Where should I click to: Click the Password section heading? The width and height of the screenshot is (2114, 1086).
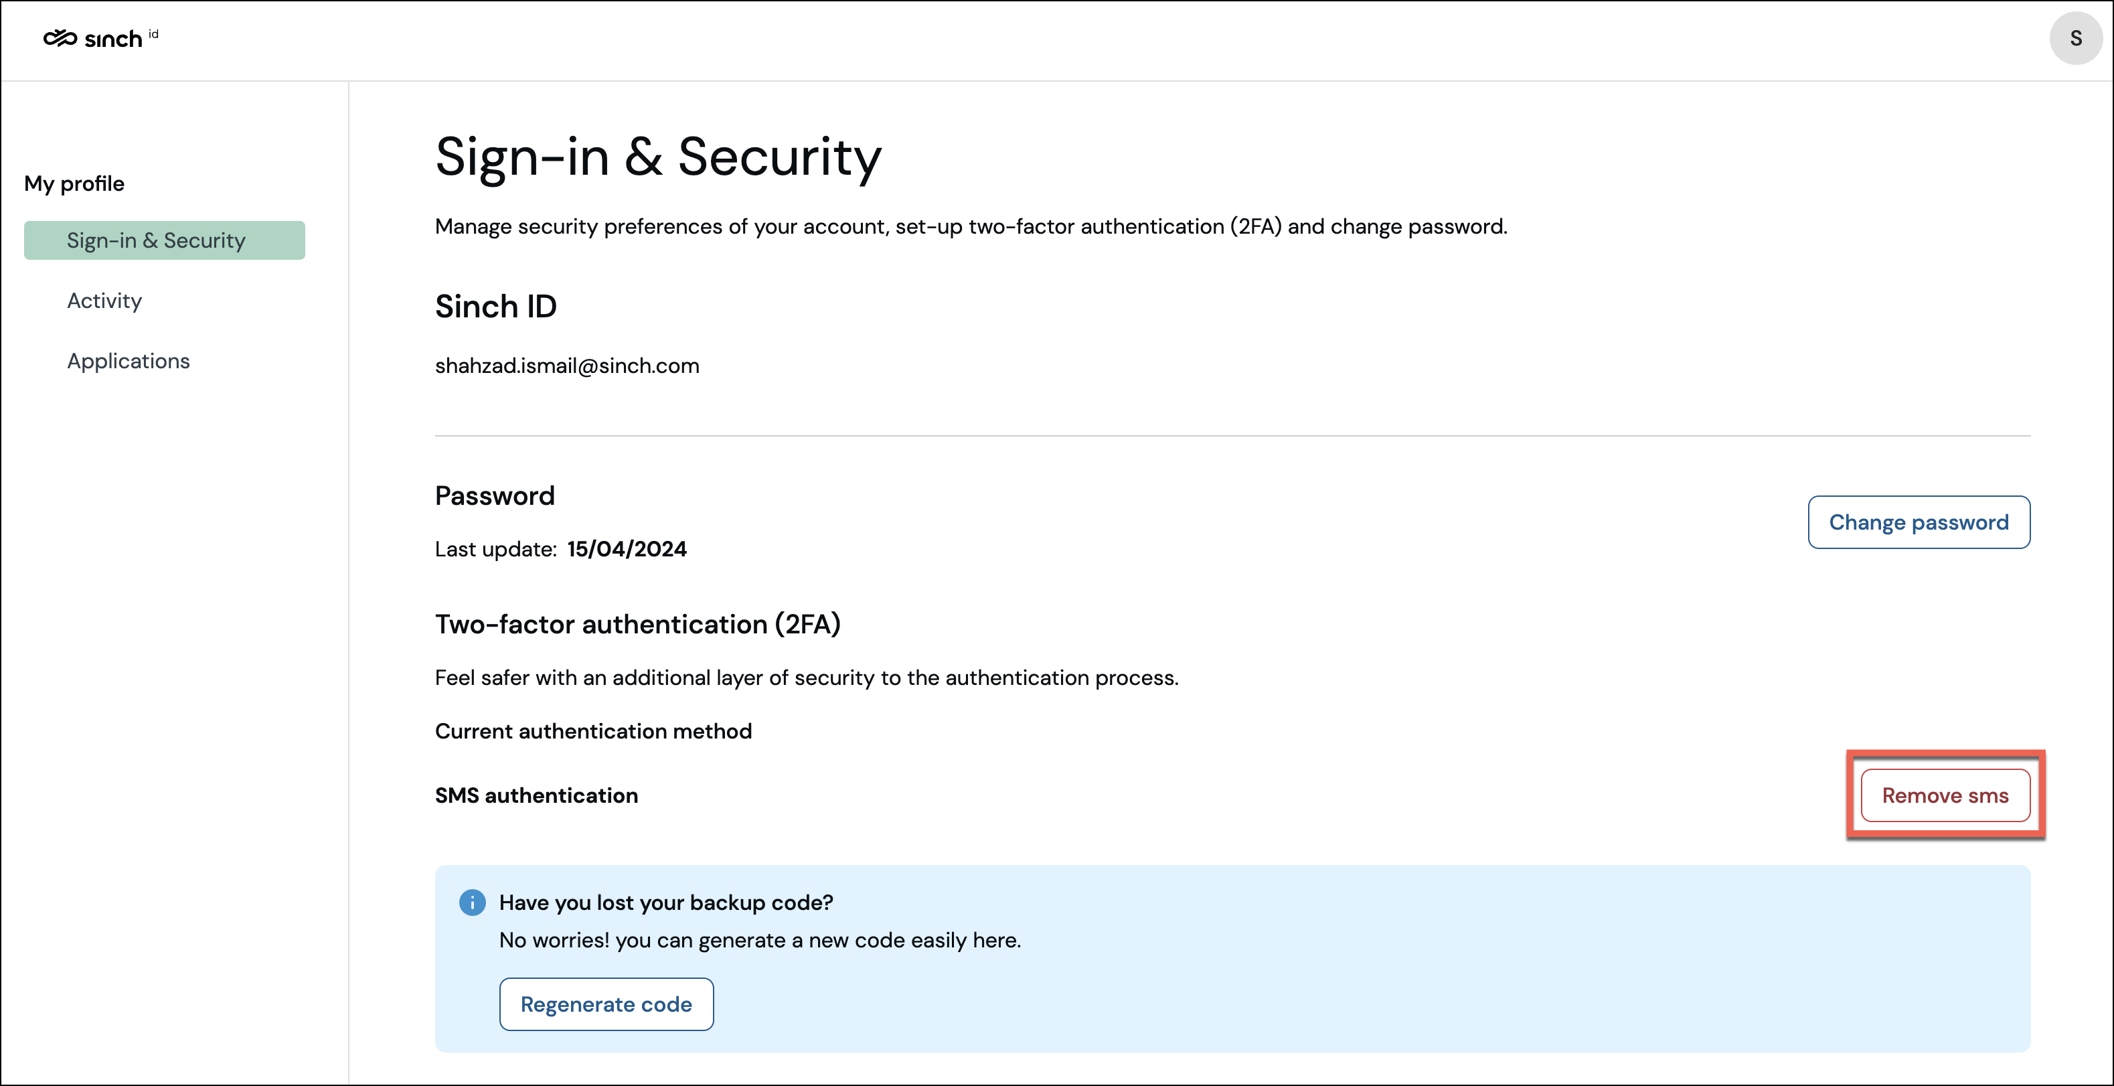[494, 496]
